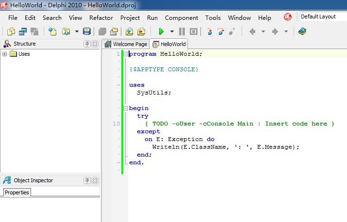347x222 pixels.
Task: Click Remove File from Project icon
Action: coord(141,32)
